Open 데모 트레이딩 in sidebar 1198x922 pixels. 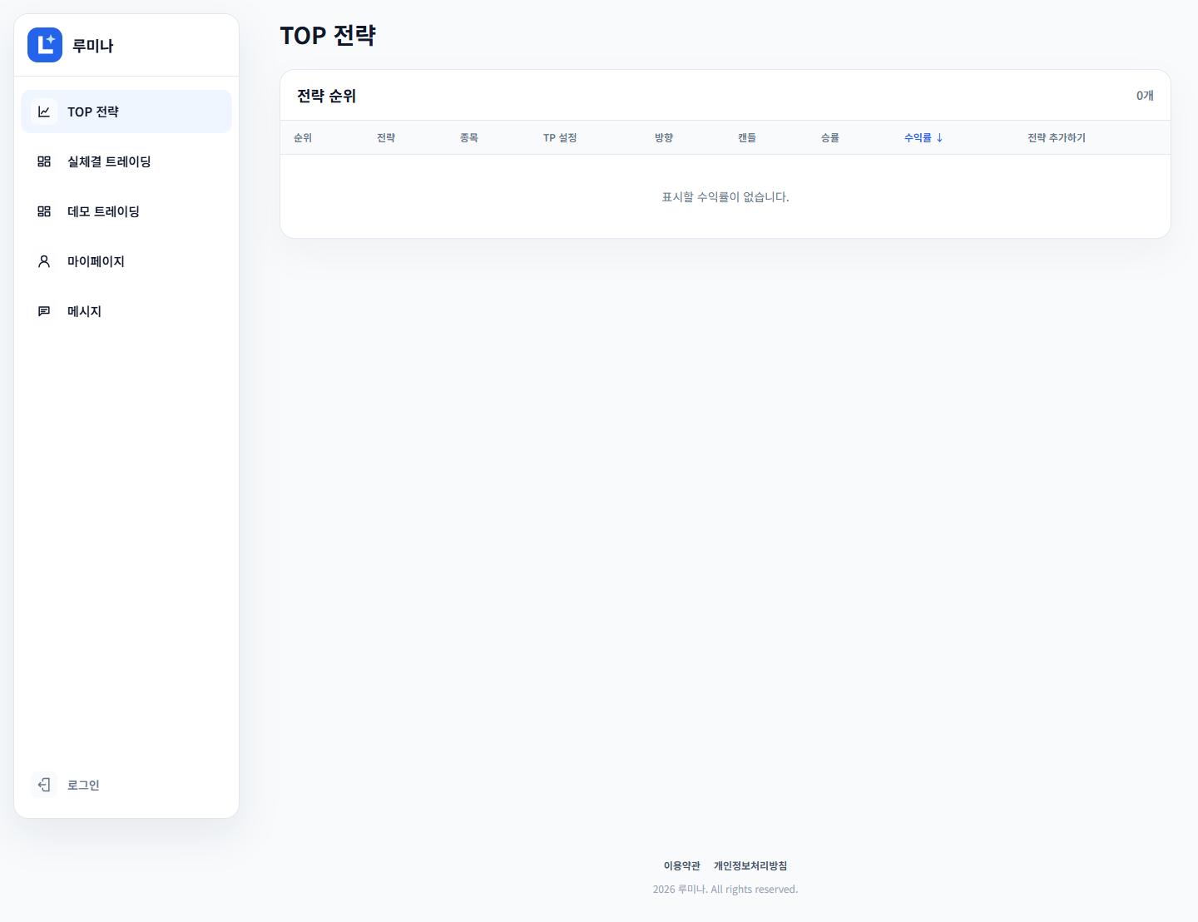tap(126, 211)
